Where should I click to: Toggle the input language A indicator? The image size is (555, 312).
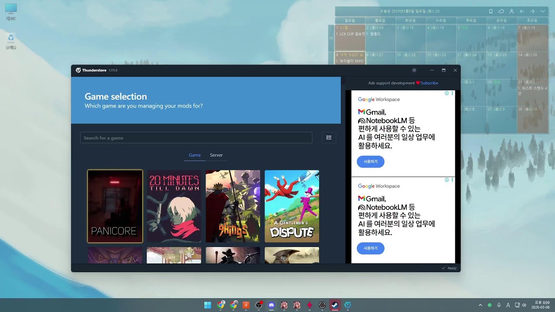508,305
